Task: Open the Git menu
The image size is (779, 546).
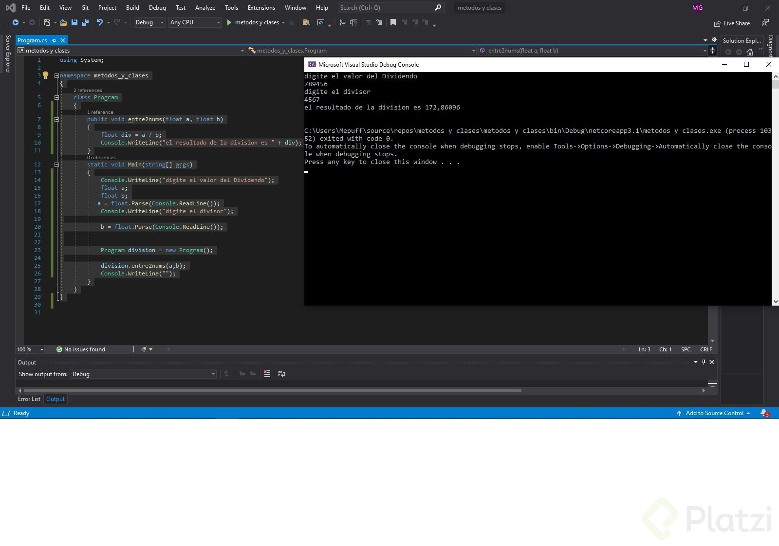Action: 85,8
